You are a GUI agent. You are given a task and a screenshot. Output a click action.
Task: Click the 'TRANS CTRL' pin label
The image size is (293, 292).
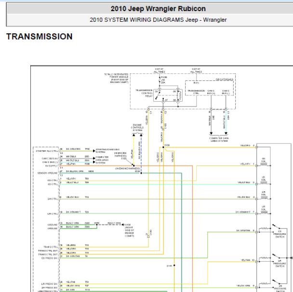[x=51, y=247]
